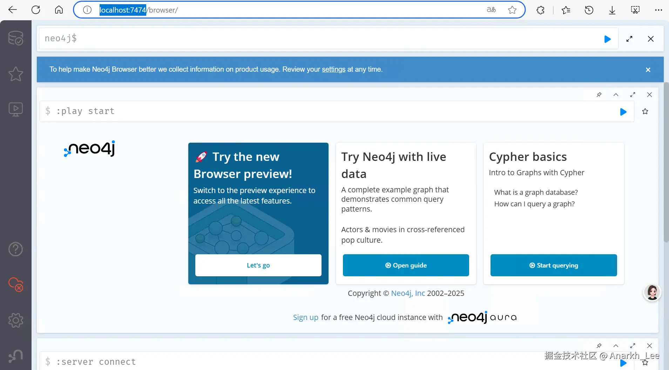Open the screenshot capture tool

[x=635, y=10]
